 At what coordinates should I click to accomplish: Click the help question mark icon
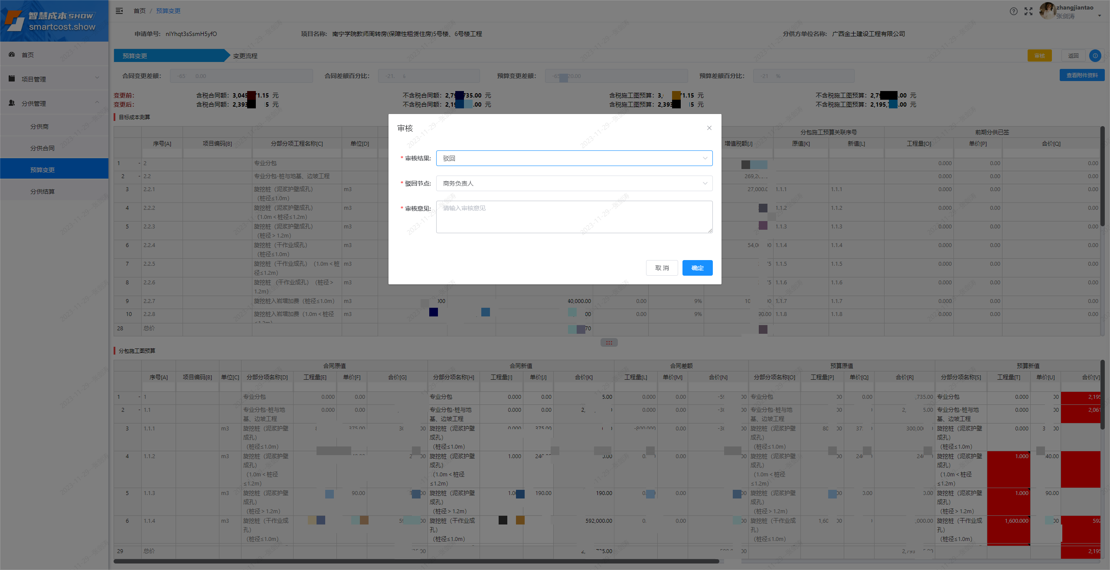[1013, 11]
